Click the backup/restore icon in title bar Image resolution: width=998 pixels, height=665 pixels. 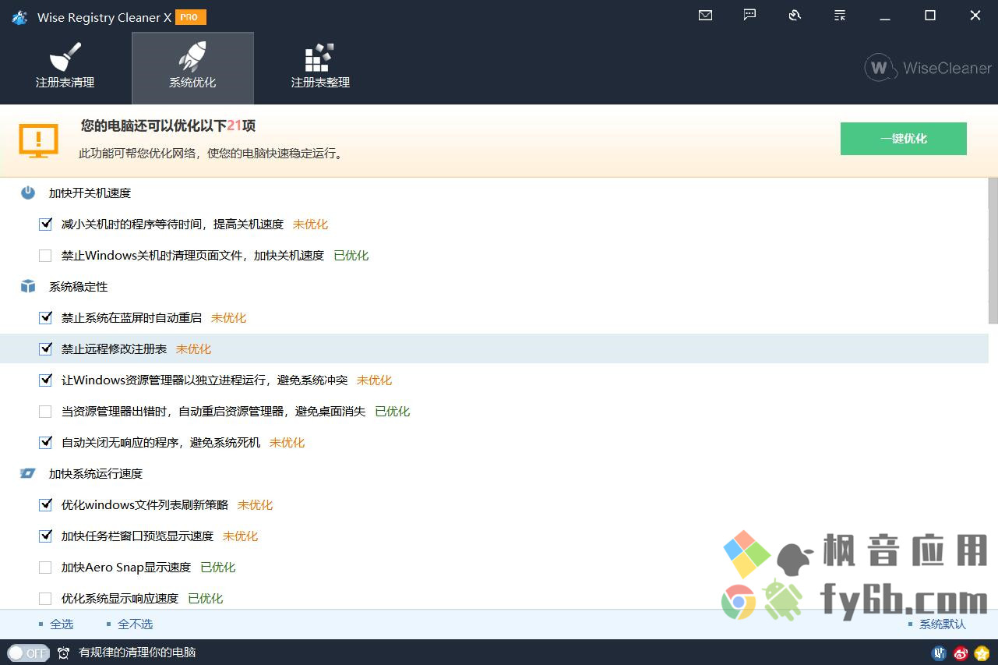pyautogui.click(x=795, y=16)
